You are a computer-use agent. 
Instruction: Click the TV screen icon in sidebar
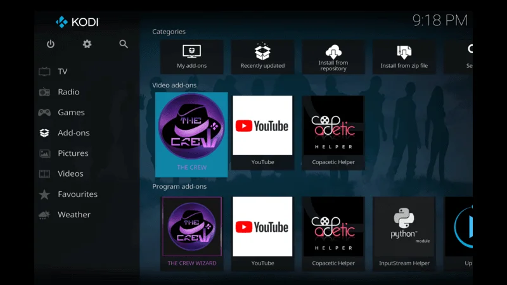44,72
